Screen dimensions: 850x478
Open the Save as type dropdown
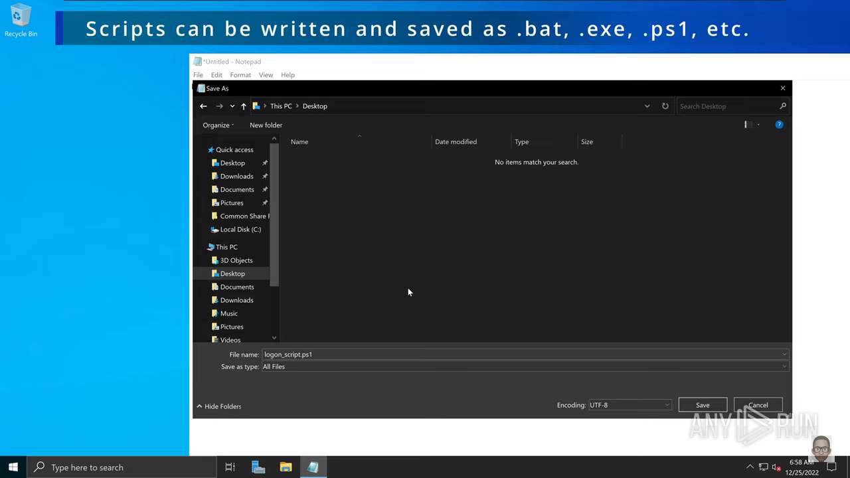click(x=525, y=366)
